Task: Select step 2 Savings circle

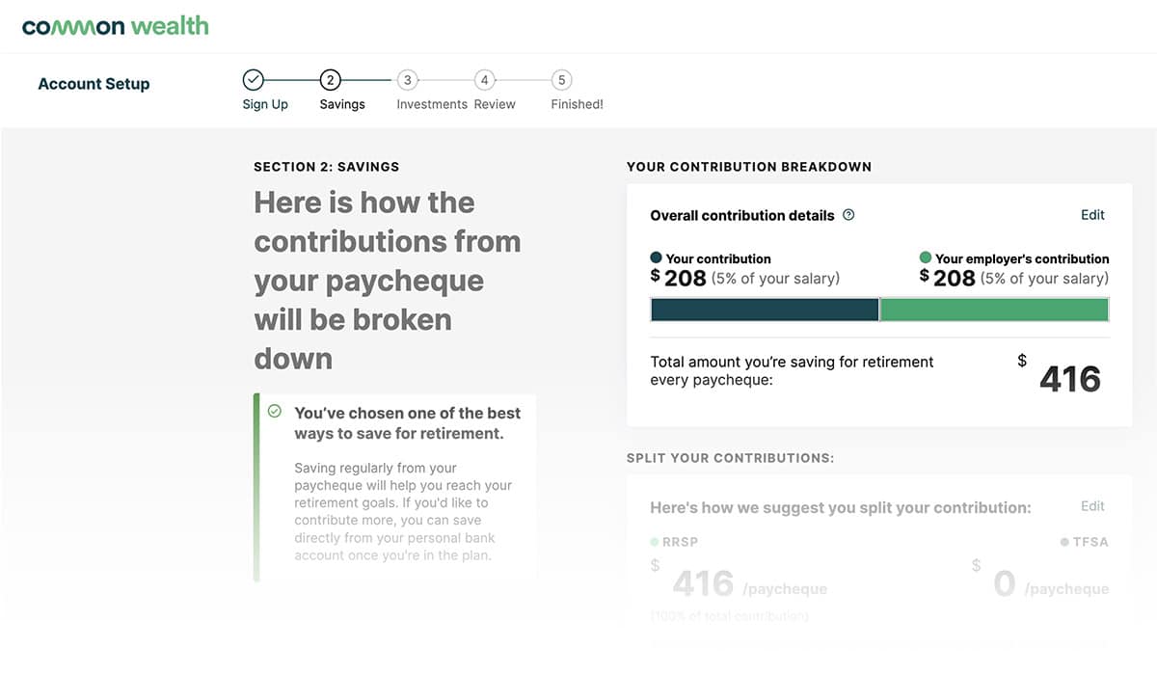Action: point(330,80)
